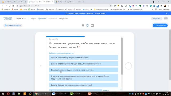Check option Отвечать на вопросы подписчиков
Screen dimensions: 171x96
(x=84, y=77)
